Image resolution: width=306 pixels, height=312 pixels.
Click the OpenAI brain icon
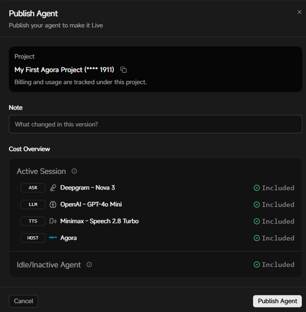click(x=53, y=204)
